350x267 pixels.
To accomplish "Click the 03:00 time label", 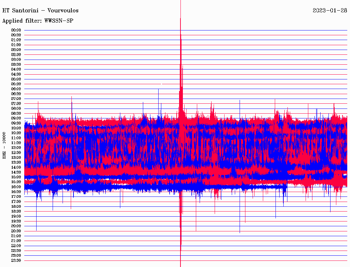I will point(16,60).
